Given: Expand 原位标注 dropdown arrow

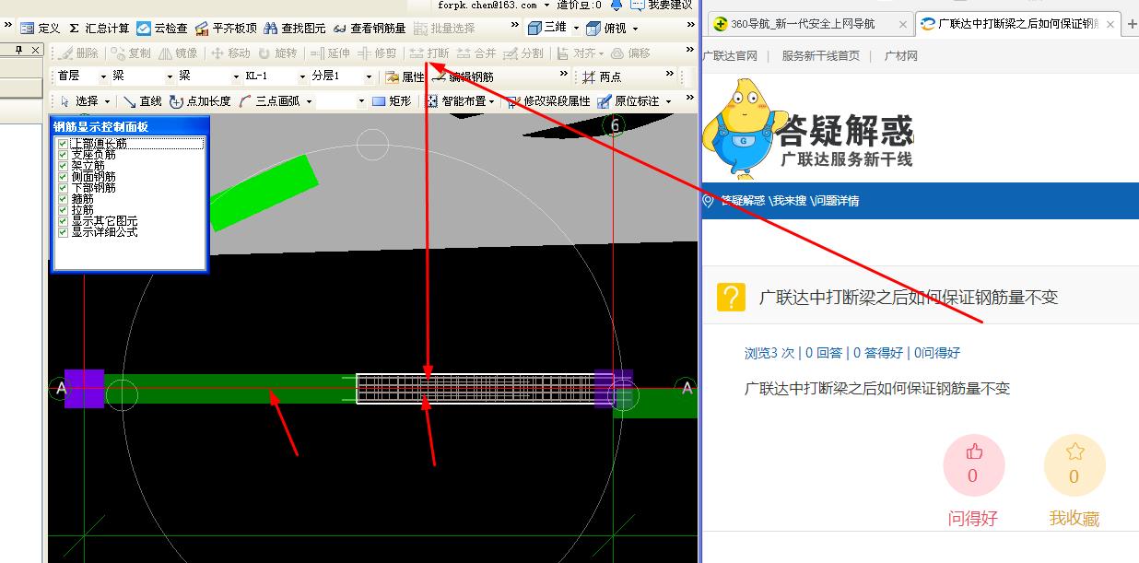Looking at the screenshot, I should click(x=667, y=101).
